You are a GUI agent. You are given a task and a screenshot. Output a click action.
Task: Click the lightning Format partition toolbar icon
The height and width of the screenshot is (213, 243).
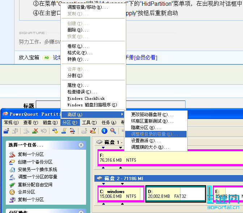pyautogui.click(x=64, y=131)
